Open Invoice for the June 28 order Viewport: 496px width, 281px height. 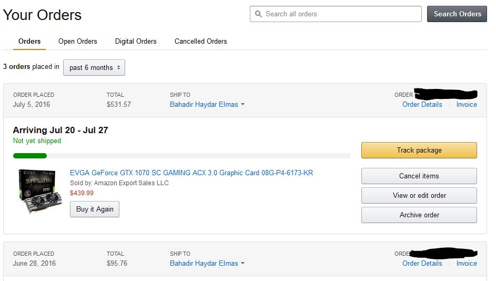point(466,263)
